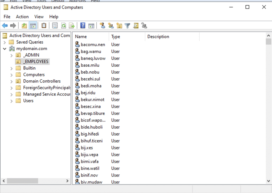Select user bekur.nimot in the list

pyautogui.click(x=92, y=100)
